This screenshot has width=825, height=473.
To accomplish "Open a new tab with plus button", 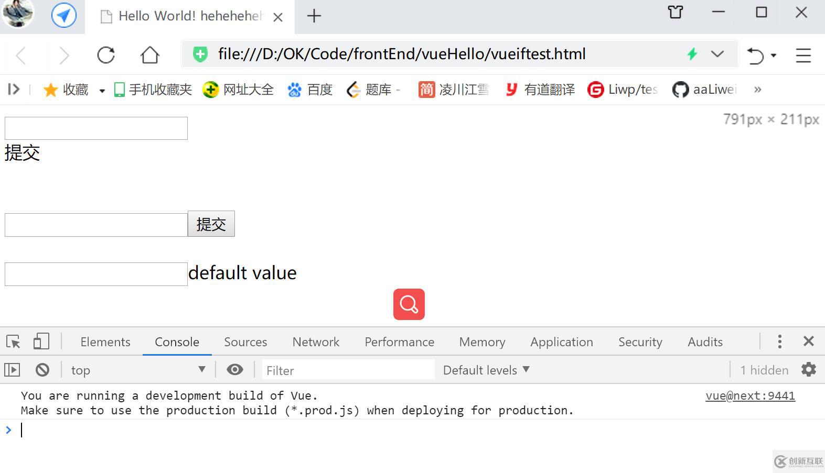I will click(x=314, y=16).
